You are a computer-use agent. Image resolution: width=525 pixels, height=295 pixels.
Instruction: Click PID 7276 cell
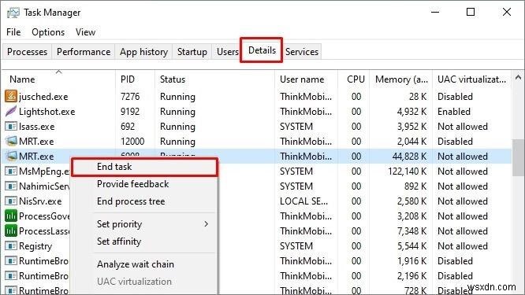[130, 97]
